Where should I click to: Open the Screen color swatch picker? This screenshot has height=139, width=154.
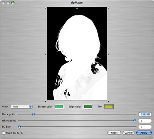point(59,107)
